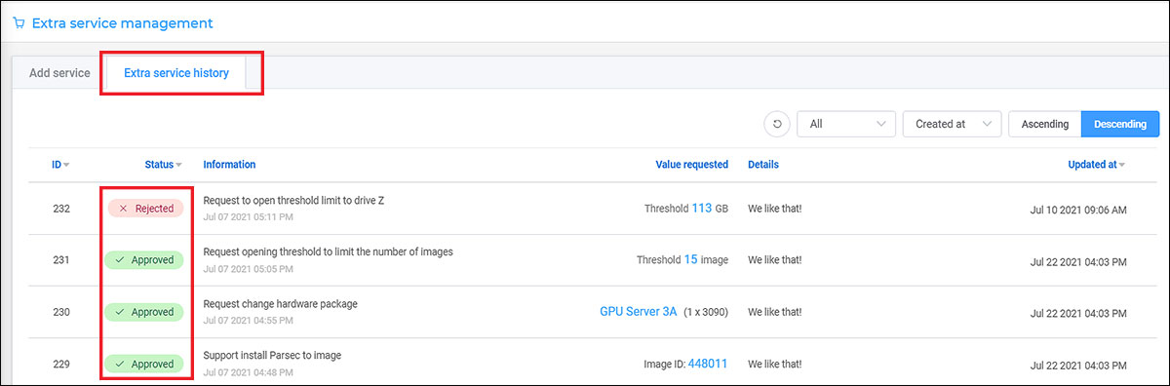Click the threshold value 15
1170x386 pixels.
(x=690, y=260)
